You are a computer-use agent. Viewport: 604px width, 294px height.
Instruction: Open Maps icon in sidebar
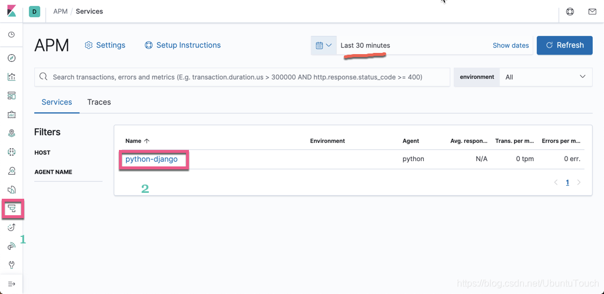pos(12,133)
